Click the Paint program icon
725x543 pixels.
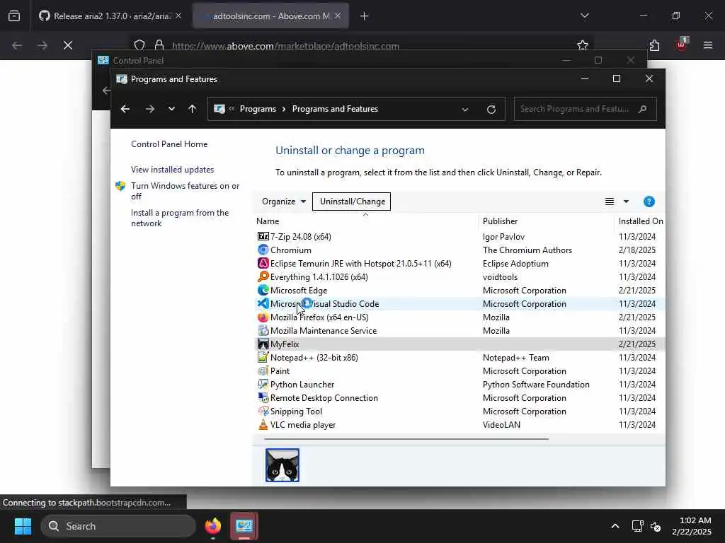click(263, 370)
